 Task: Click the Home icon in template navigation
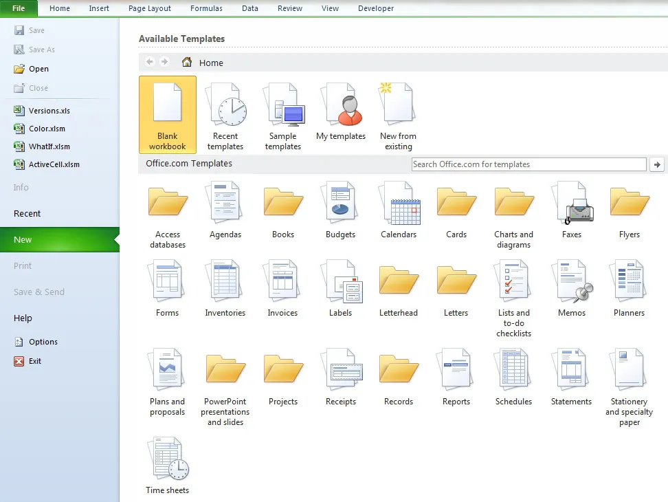click(x=187, y=63)
